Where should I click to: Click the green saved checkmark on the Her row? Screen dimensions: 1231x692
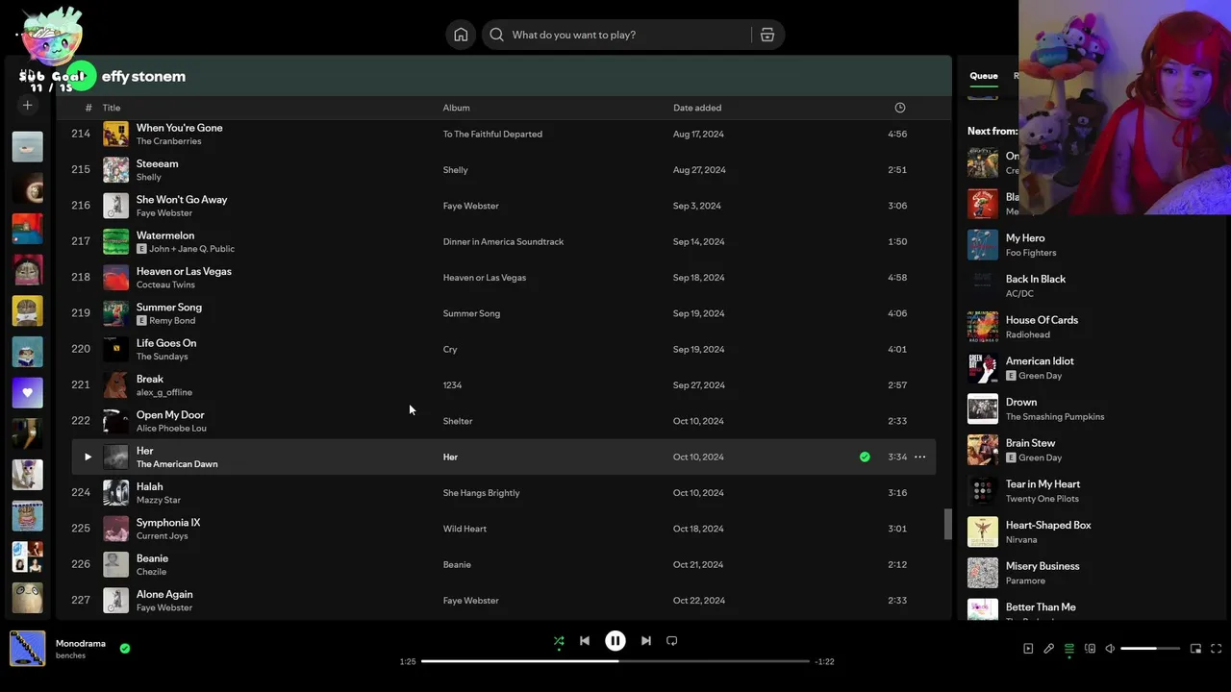865,457
